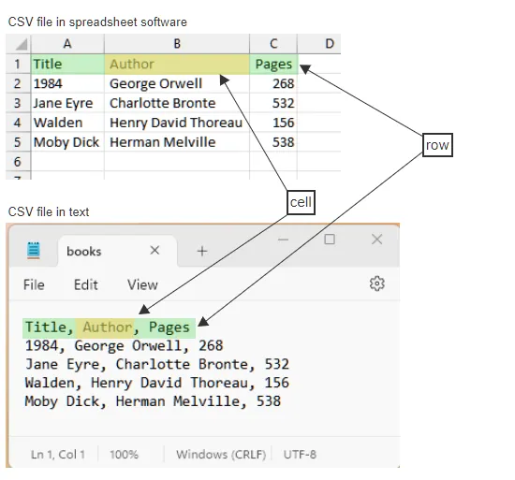
Task: Click the 100% zoom status indicator
Action: pyautogui.click(x=125, y=455)
